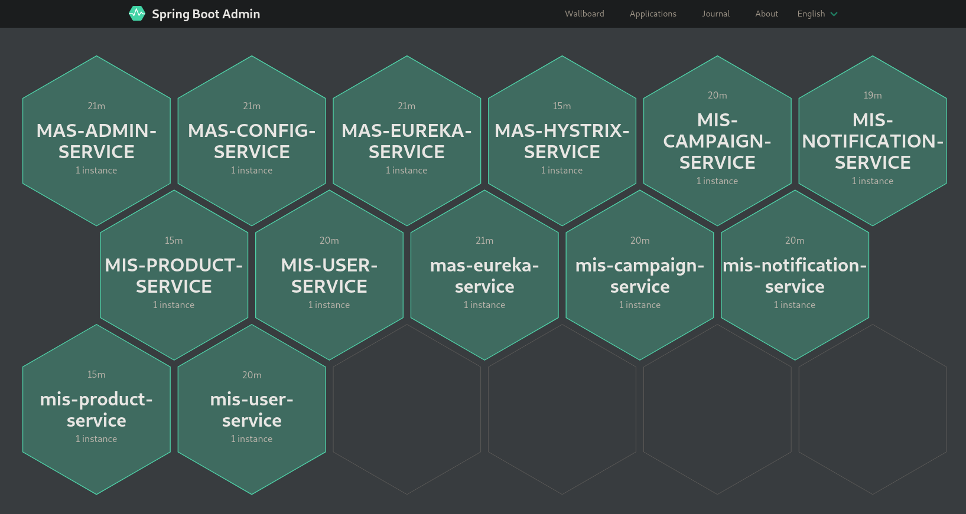The height and width of the screenshot is (514, 966).
Task: Open the lowercase mis-campaign-service tile
Action: pos(640,275)
